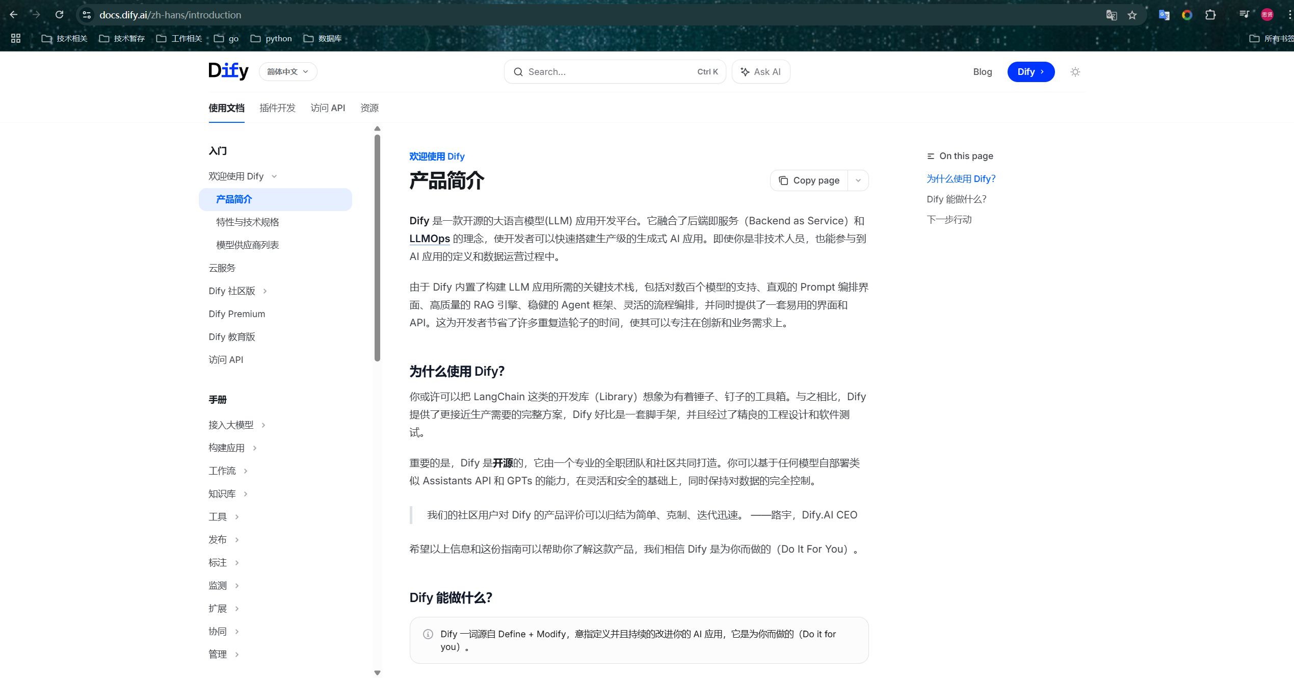
Task: Open the LLMOps link in the text
Action: coord(430,239)
